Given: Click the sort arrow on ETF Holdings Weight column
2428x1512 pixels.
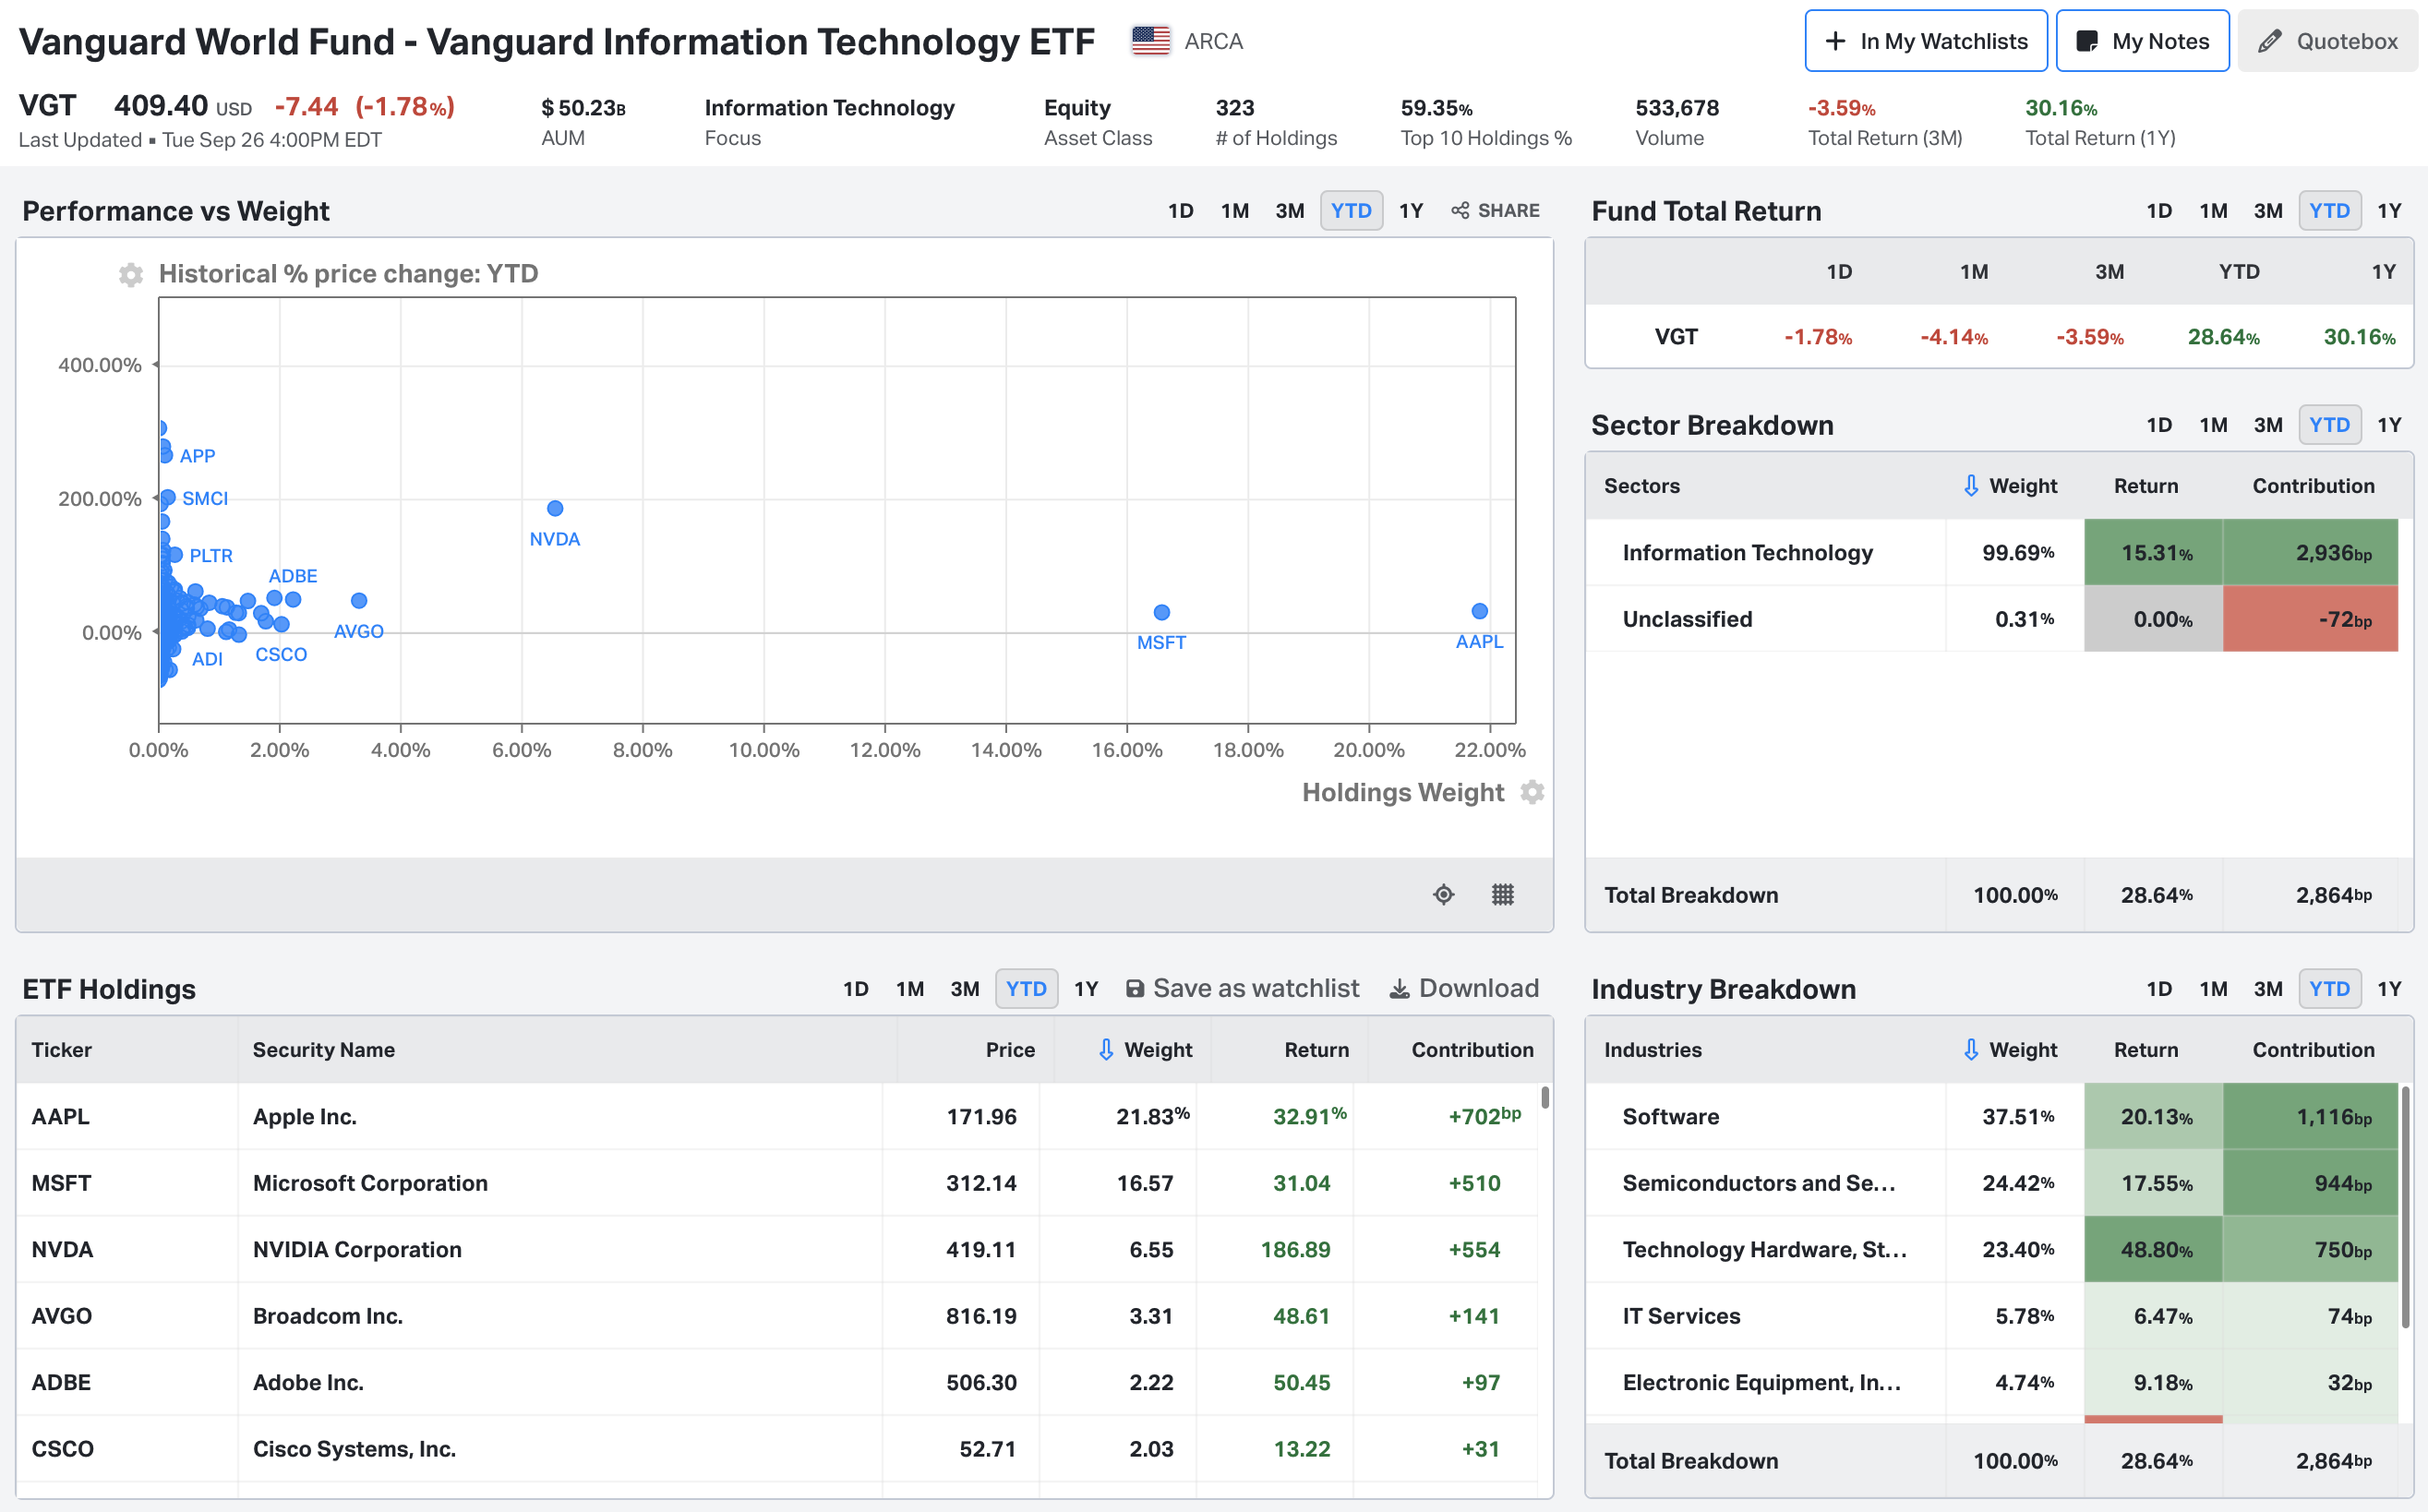Looking at the screenshot, I should click(x=1106, y=1049).
